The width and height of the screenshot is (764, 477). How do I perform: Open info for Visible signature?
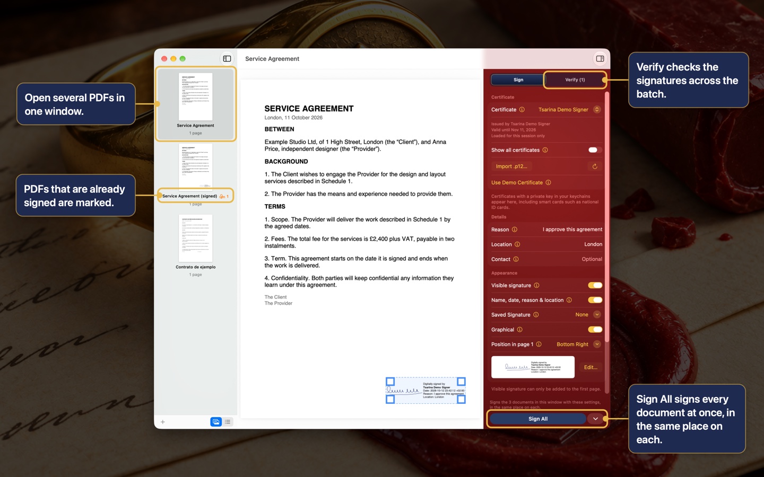[537, 285]
